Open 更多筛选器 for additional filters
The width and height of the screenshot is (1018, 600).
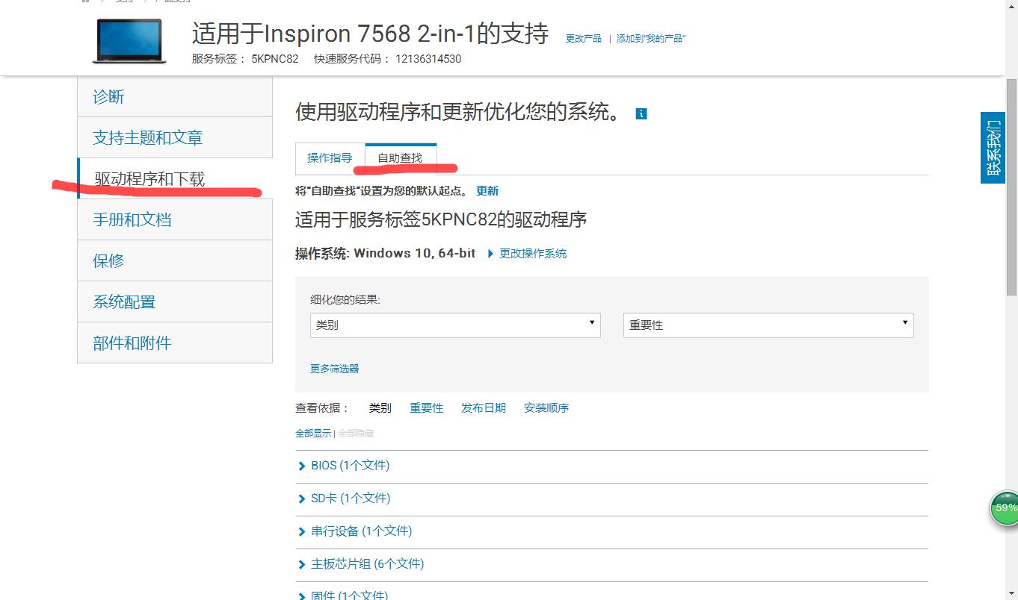point(333,368)
